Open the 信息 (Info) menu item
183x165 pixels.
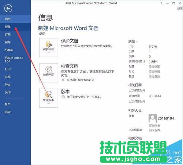[x=15, y=19]
